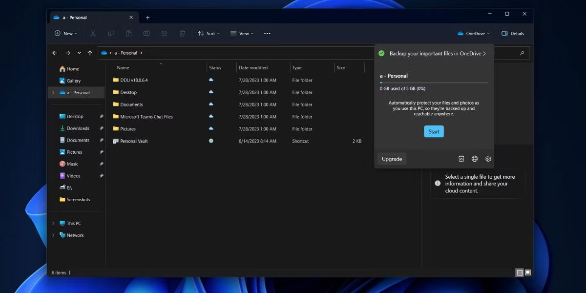Click the Copy icon in toolbar

(111, 33)
